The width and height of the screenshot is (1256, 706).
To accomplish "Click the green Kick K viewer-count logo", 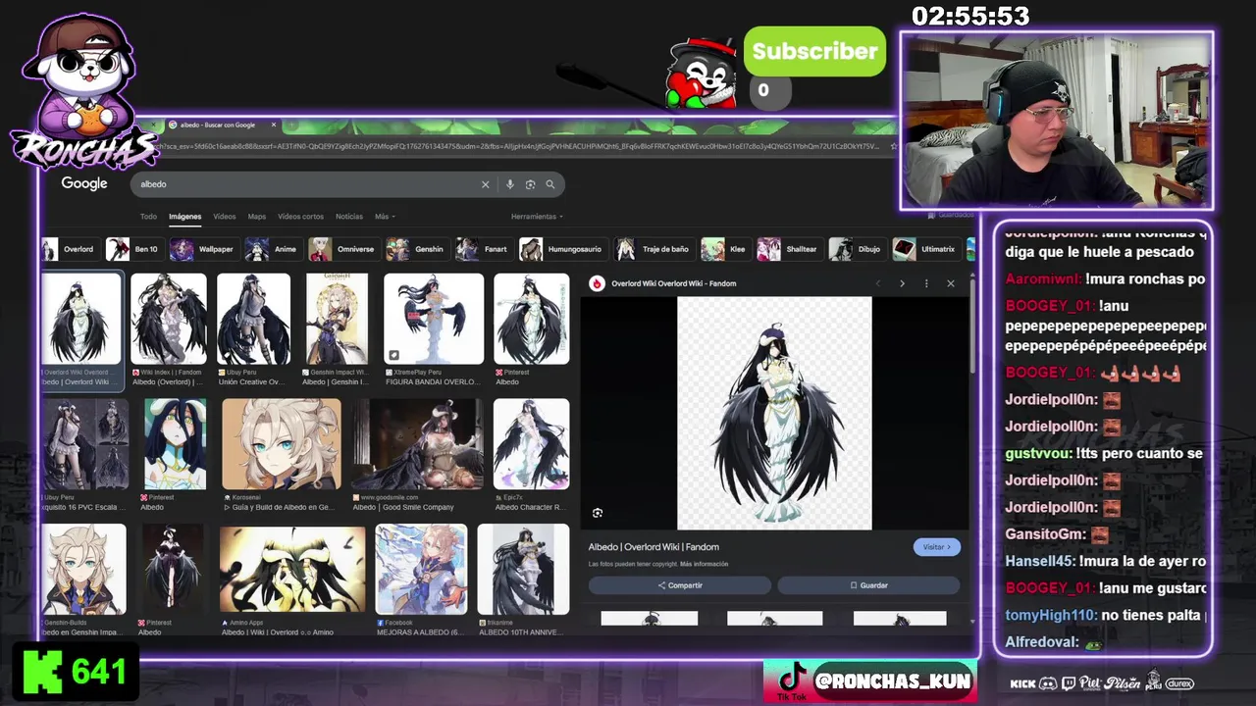I will click(x=41, y=671).
